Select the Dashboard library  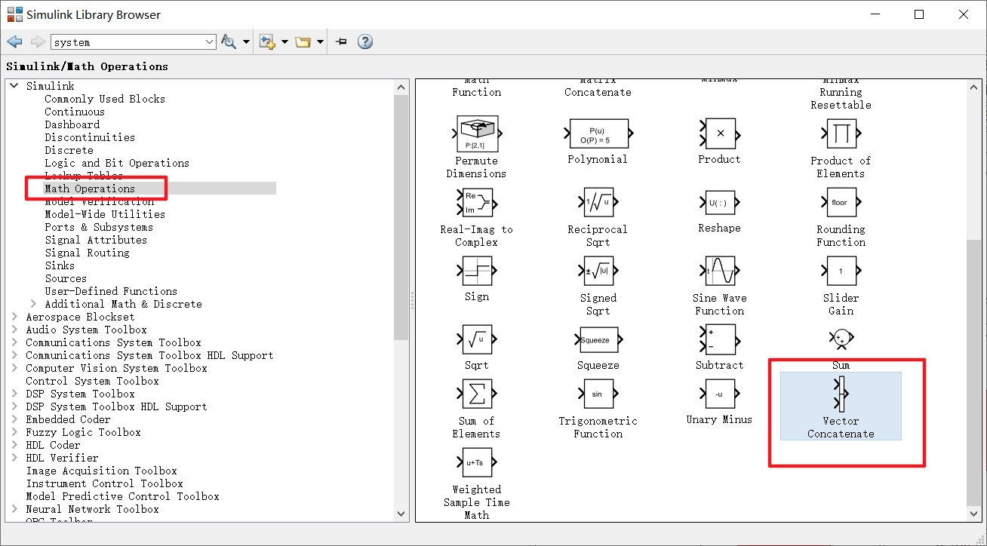coord(72,124)
